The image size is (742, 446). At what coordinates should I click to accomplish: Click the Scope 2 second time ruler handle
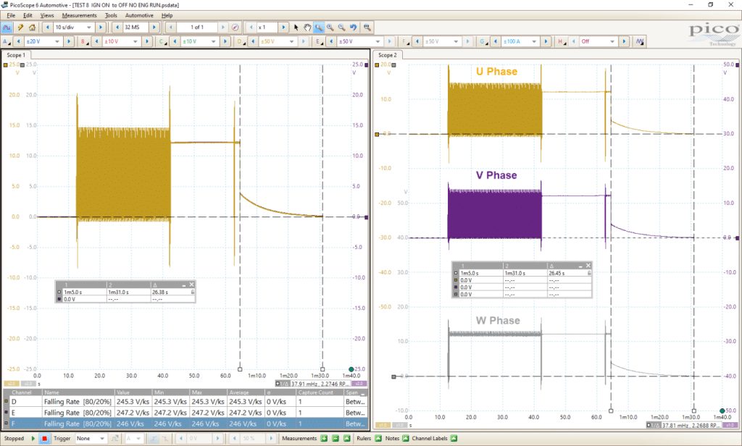pos(693,411)
